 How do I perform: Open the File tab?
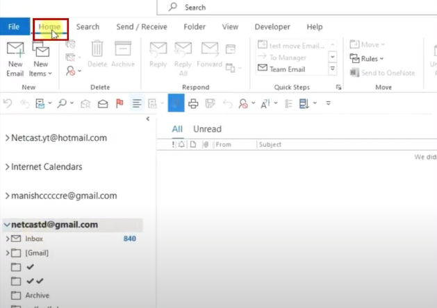14,27
